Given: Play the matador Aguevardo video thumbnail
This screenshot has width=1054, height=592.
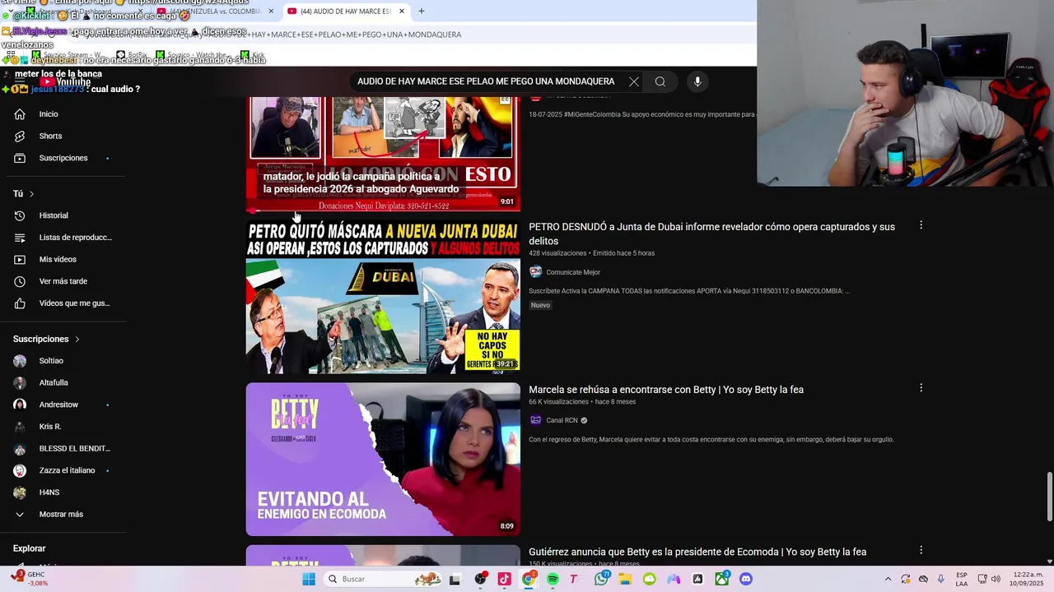Looking at the screenshot, I should coord(383,154).
